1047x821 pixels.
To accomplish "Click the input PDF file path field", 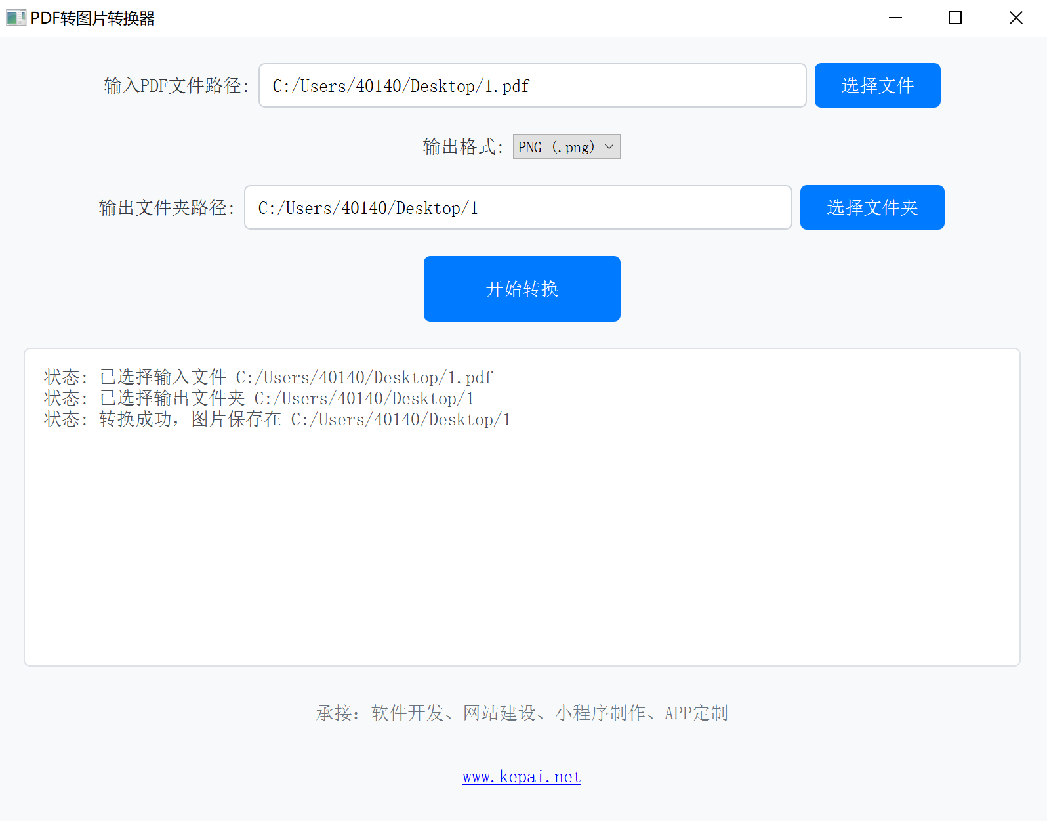I will 532,85.
